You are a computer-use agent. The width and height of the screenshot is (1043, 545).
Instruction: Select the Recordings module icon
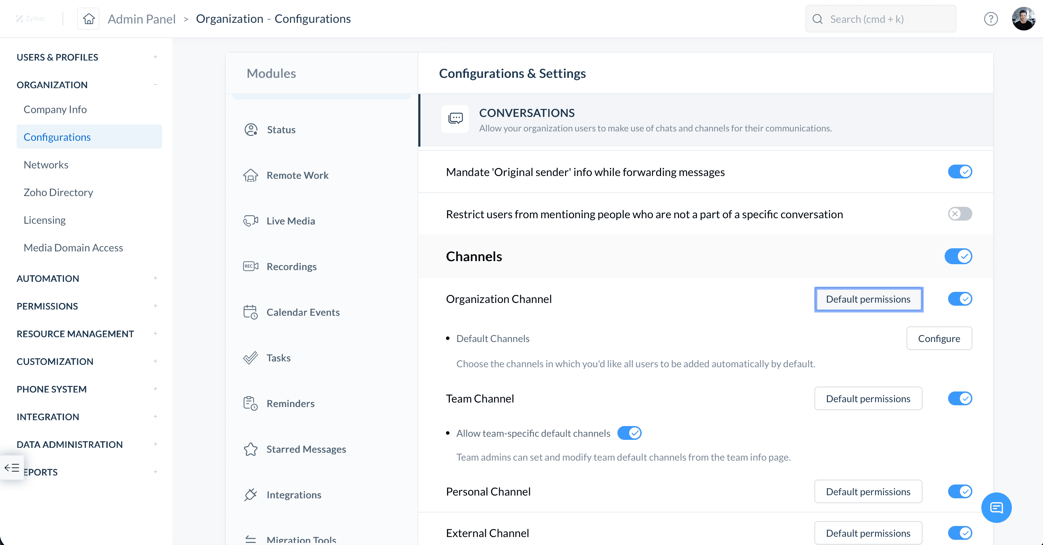251,266
